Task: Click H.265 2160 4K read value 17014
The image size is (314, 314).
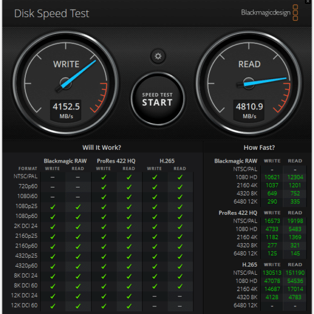Action: pos(295,289)
